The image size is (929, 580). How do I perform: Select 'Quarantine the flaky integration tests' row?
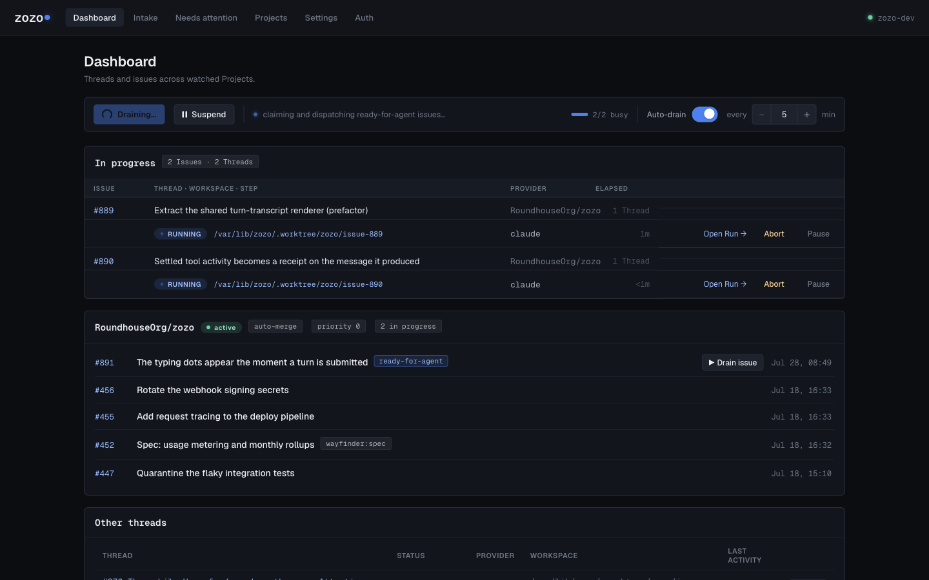tap(464, 473)
